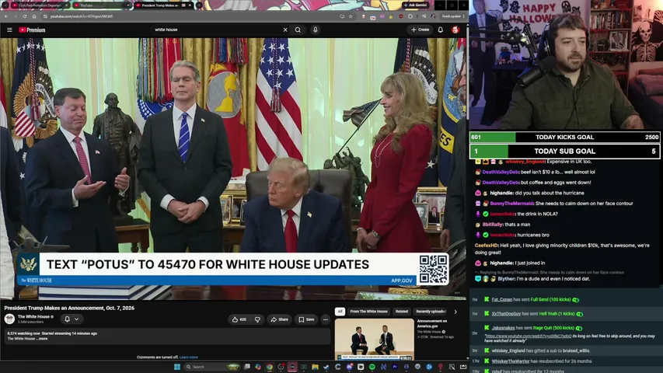Open the Windows Start button
Screen dimensions: 663x373
pos(177,367)
